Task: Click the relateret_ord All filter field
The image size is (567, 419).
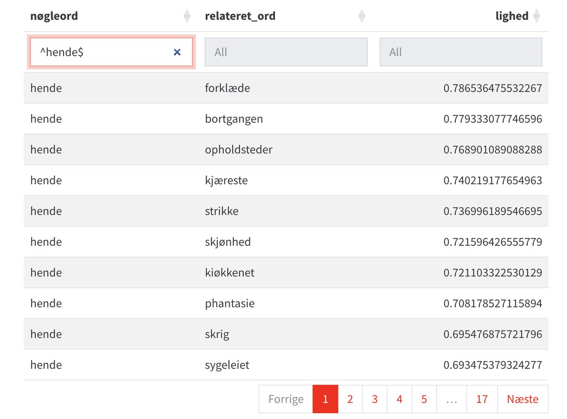Action: click(286, 52)
